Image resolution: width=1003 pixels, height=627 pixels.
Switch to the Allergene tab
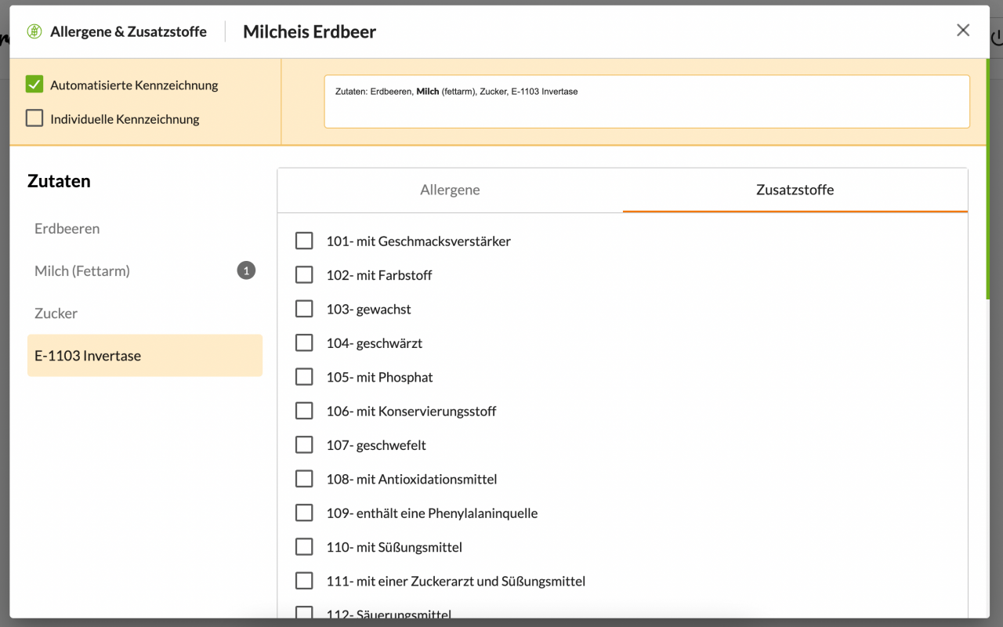coord(450,190)
